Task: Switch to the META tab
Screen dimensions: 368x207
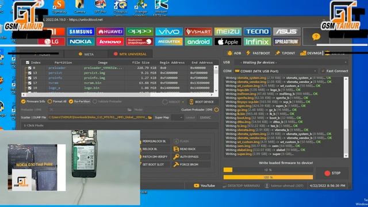Action: click(86, 54)
